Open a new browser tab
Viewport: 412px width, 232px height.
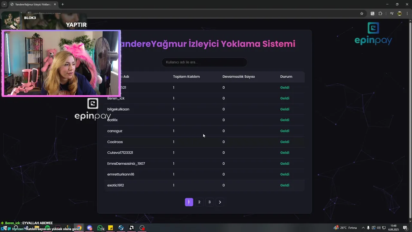click(62, 5)
